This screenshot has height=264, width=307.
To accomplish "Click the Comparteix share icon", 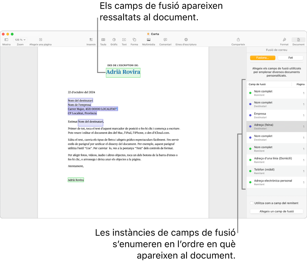I will pos(238,40).
